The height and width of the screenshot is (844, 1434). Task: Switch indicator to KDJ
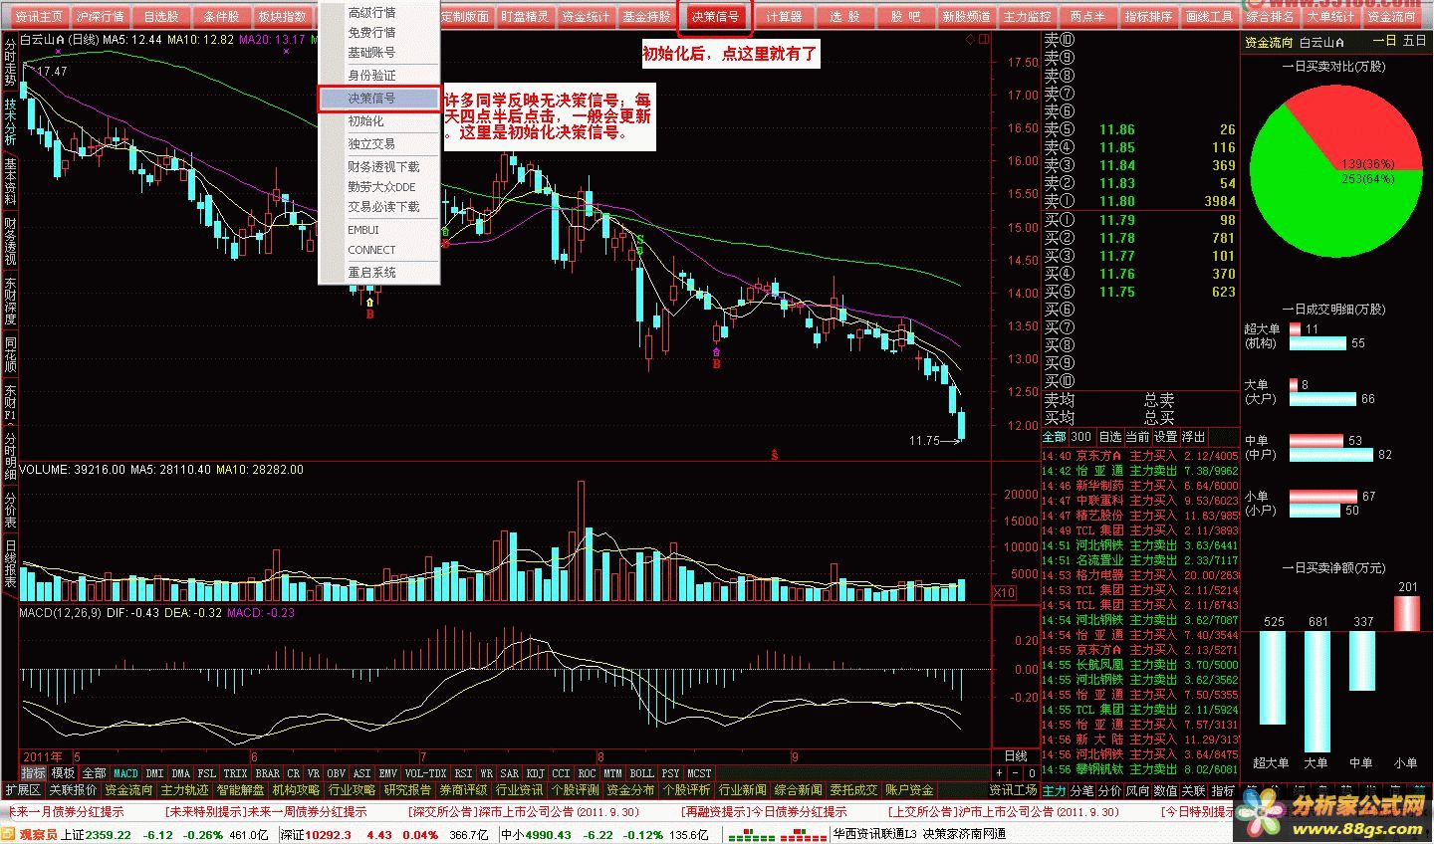(x=536, y=773)
